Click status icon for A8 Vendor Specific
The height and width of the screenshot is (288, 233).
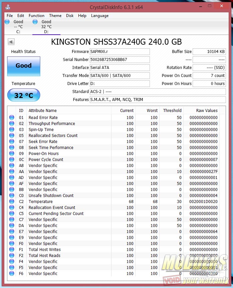point(12,165)
